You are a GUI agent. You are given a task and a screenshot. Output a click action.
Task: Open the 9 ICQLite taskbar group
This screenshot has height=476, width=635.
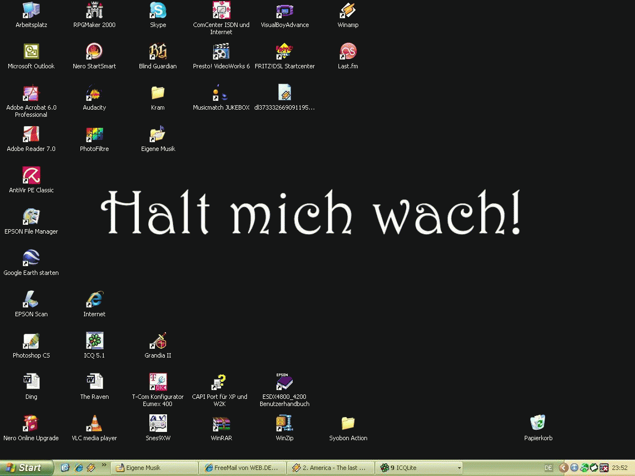click(419, 468)
